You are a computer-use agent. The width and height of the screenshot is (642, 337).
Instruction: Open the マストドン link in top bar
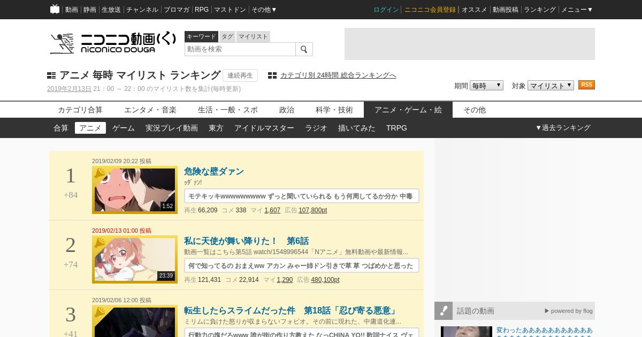(x=230, y=10)
